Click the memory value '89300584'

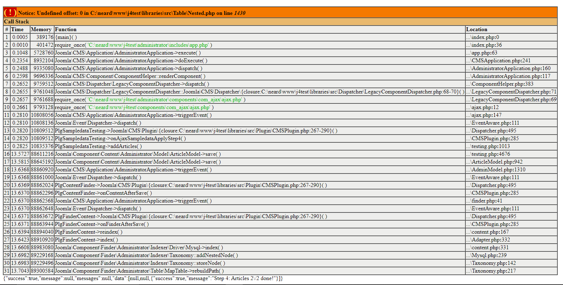tap(42, 271)
